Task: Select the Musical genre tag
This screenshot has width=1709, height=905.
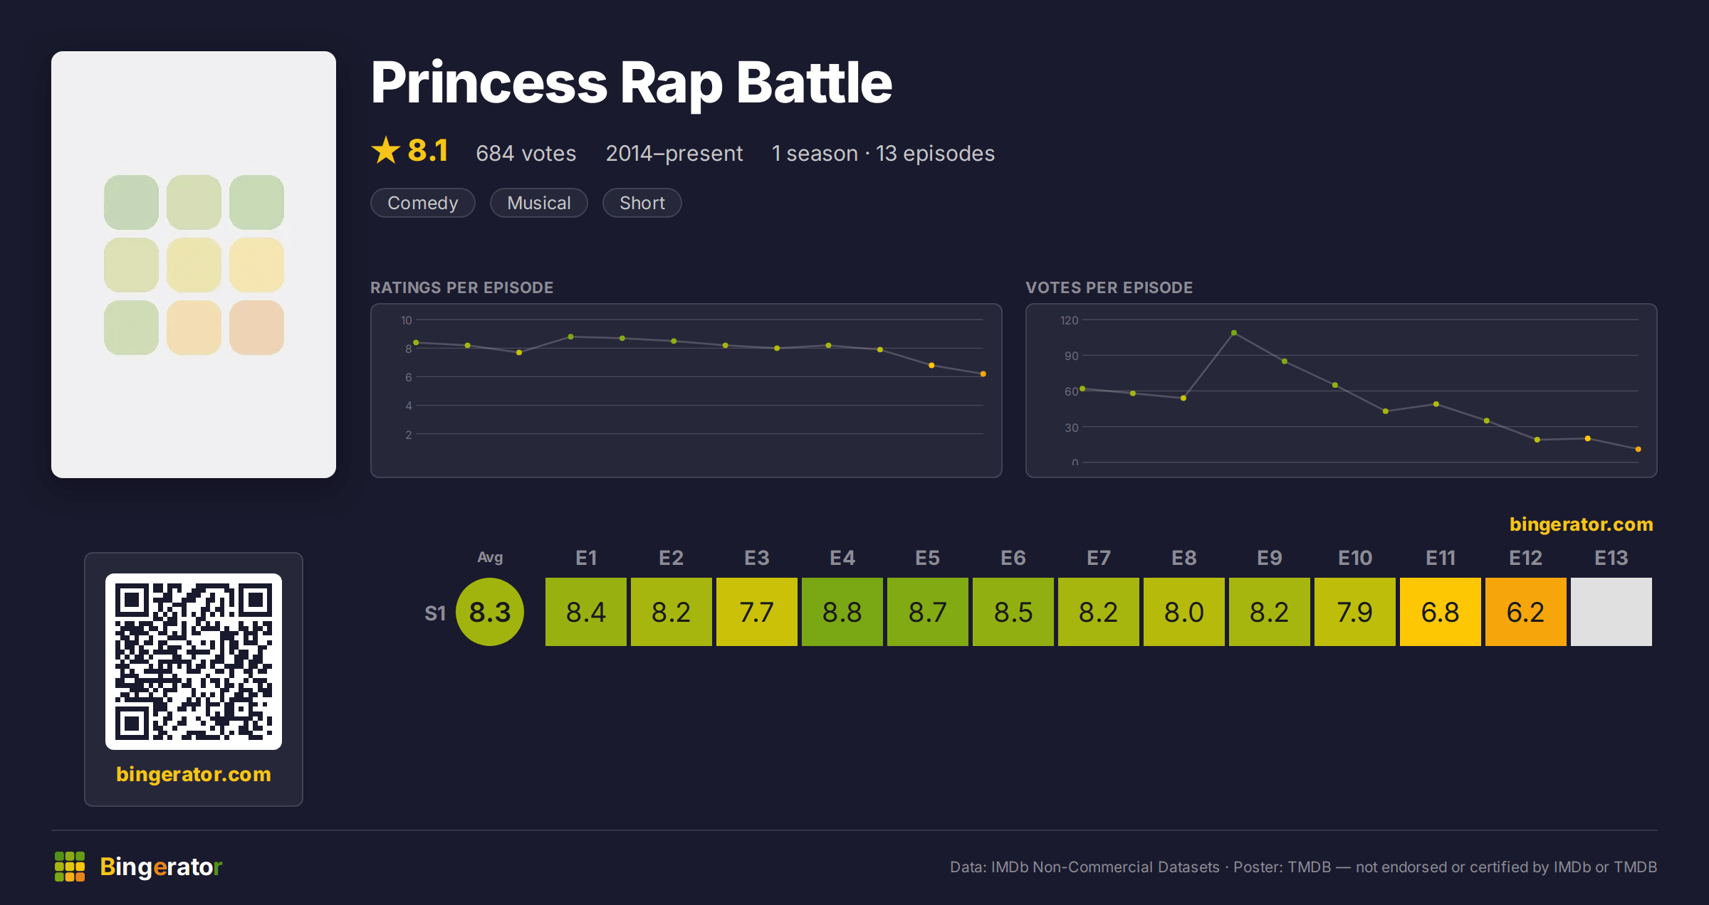Action: click(x=539, y=203)
